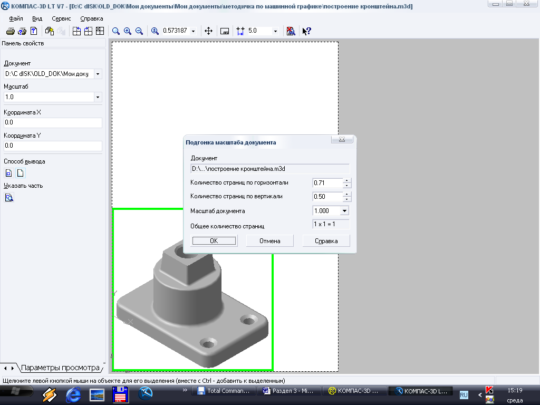Expand quick launch overflow chevron

pyautogui.click(x=185, y=390)
